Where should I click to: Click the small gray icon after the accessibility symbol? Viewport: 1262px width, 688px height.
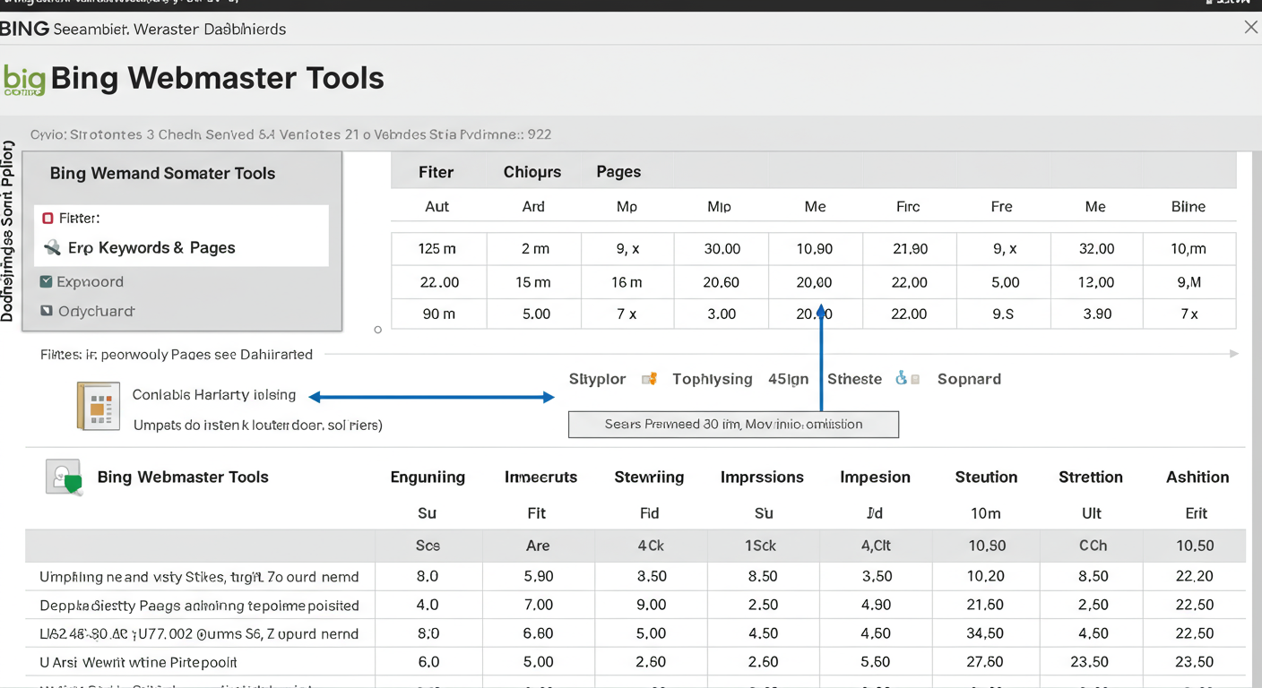click(x=914, y=379)
